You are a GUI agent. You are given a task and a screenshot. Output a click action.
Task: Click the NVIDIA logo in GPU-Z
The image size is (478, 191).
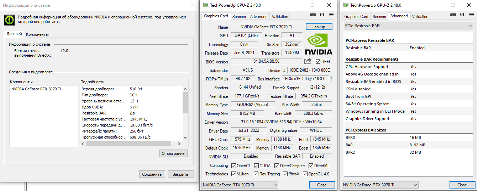tap(319, 44)
